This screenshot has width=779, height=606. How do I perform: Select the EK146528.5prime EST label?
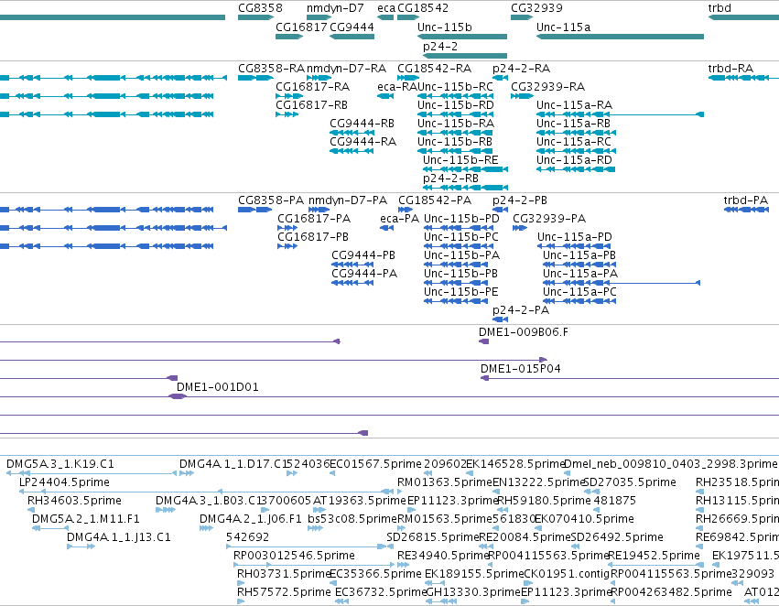click(515, 464)
